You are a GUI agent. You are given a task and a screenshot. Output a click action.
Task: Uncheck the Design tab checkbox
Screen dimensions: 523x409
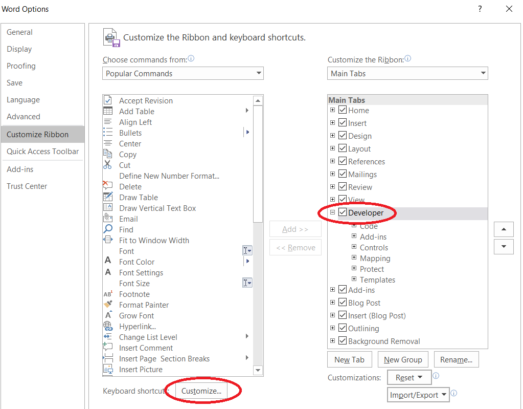[x=343, y=135]
